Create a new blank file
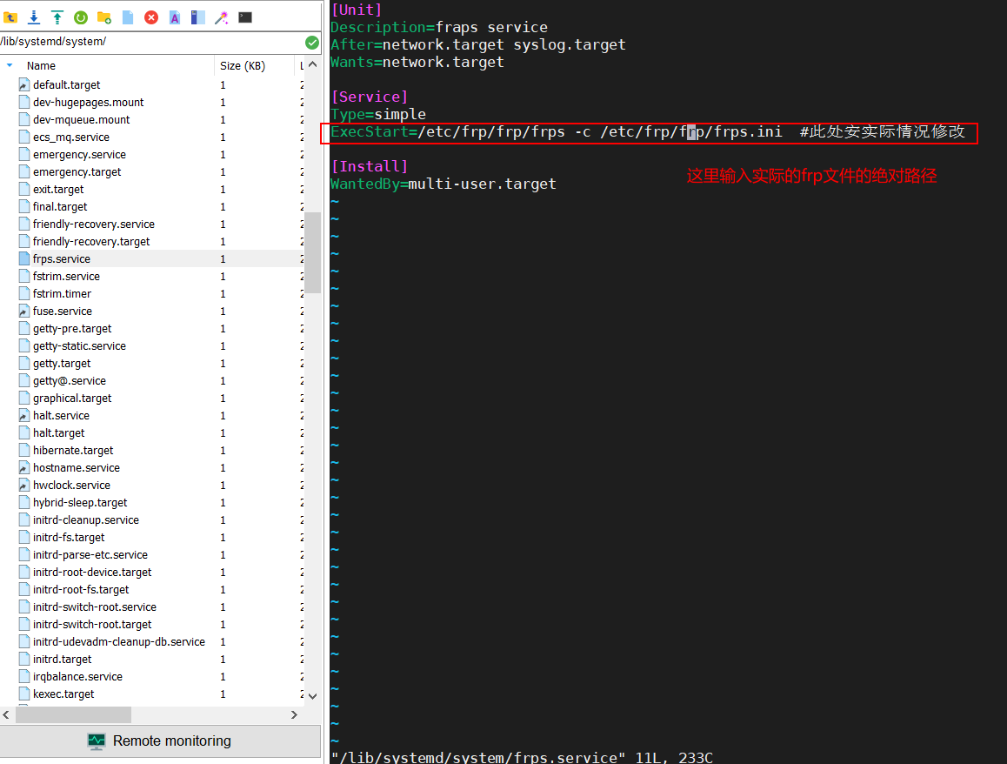The width and height of the screenshot is (1007, 764). click(x=128, y=17)
